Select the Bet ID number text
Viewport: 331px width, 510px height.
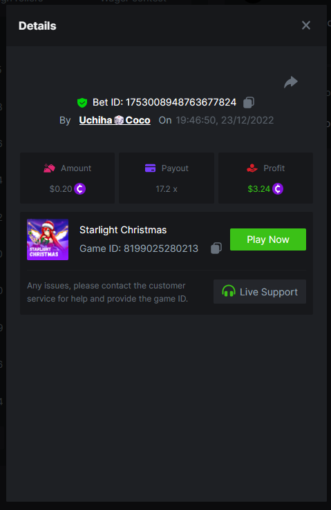(x=181, y=102)
